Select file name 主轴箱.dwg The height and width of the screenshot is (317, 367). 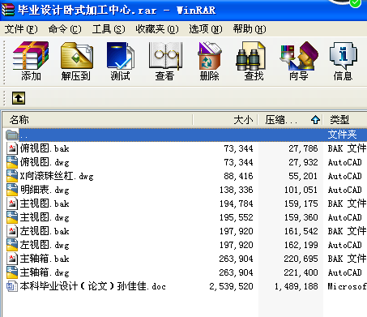point(45,272)
